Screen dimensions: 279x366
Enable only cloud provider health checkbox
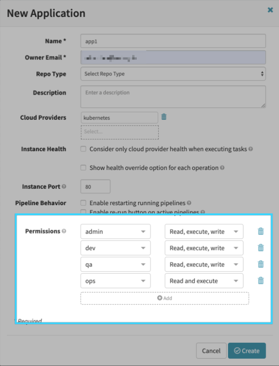pyautogui.click(x=83, y=149)
